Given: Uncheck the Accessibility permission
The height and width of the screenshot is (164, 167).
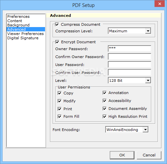Looking at the screenshot, I should pos(105,101).
